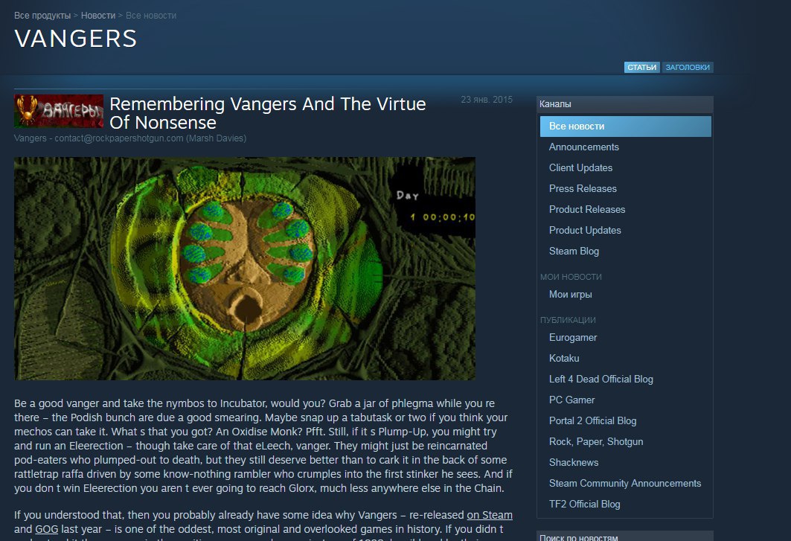Open the Новости breadcrumb link

(98, 16)
